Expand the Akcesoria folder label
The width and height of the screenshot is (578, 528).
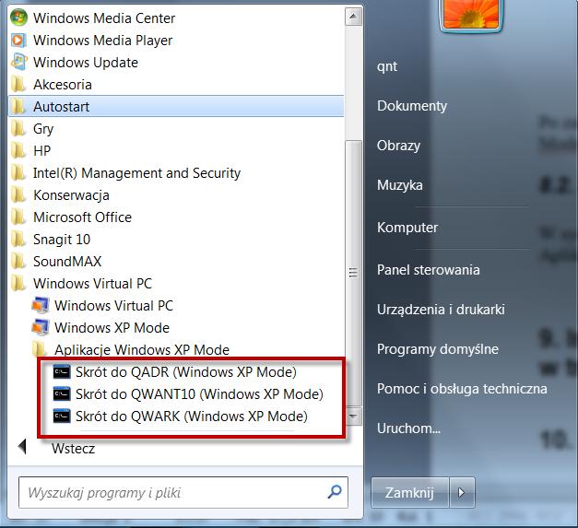(x=63, y=85)
